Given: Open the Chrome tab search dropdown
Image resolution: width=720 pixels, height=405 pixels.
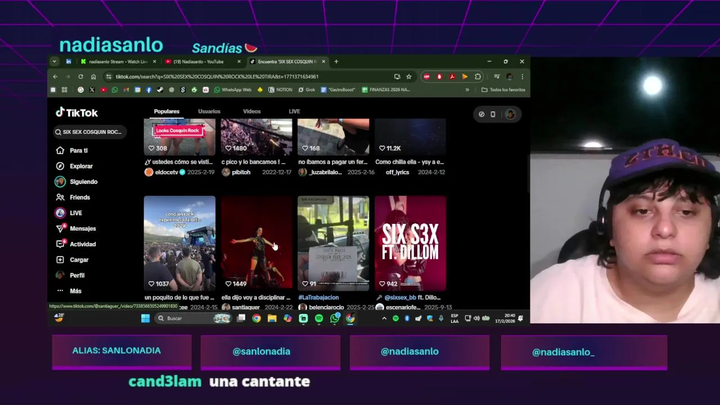Looking at the screenshot, I should click(54, 61).
